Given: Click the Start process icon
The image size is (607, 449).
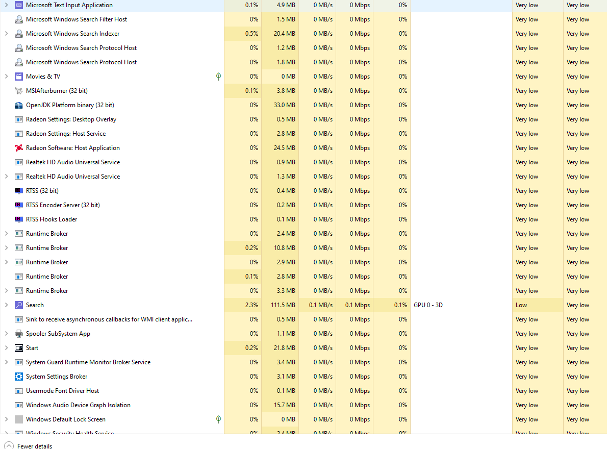Looking at the screenshot, I should coord(19,348).
